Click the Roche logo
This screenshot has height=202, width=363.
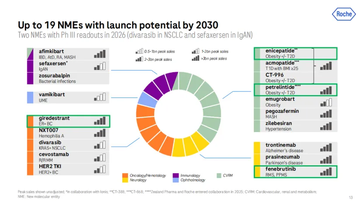pyautogui.click(x=344, y=14)
